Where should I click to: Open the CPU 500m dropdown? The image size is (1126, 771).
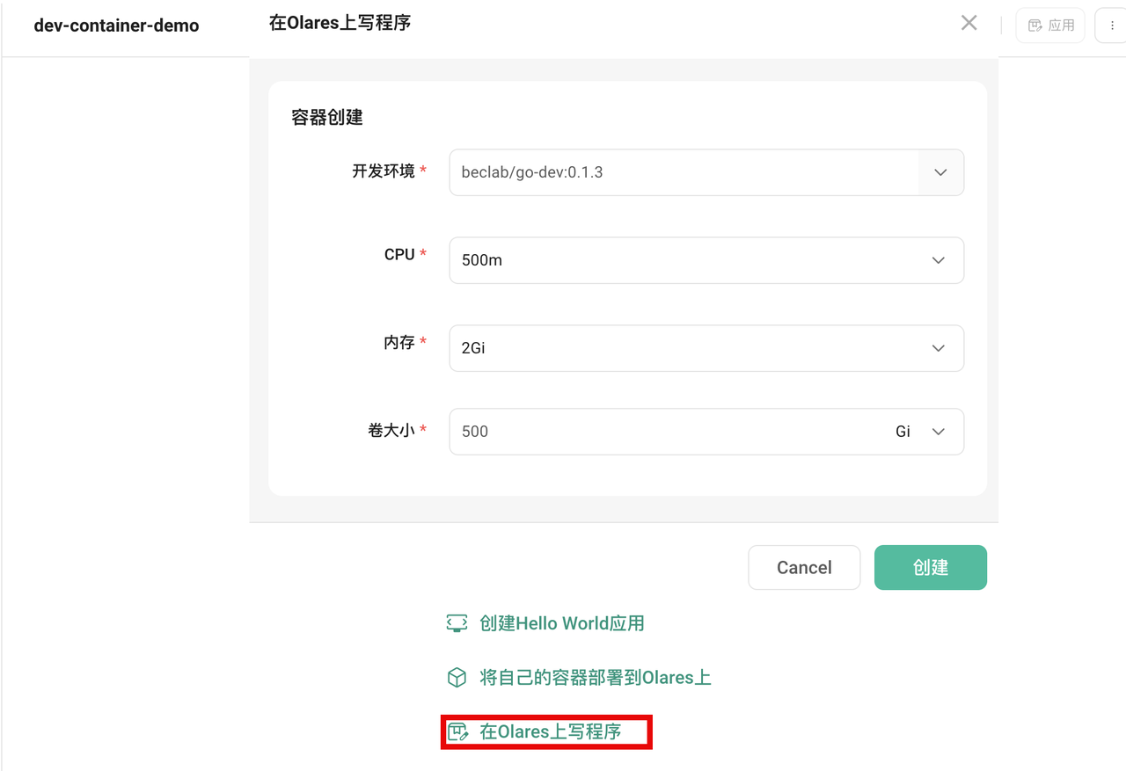[x=706, y=260]
